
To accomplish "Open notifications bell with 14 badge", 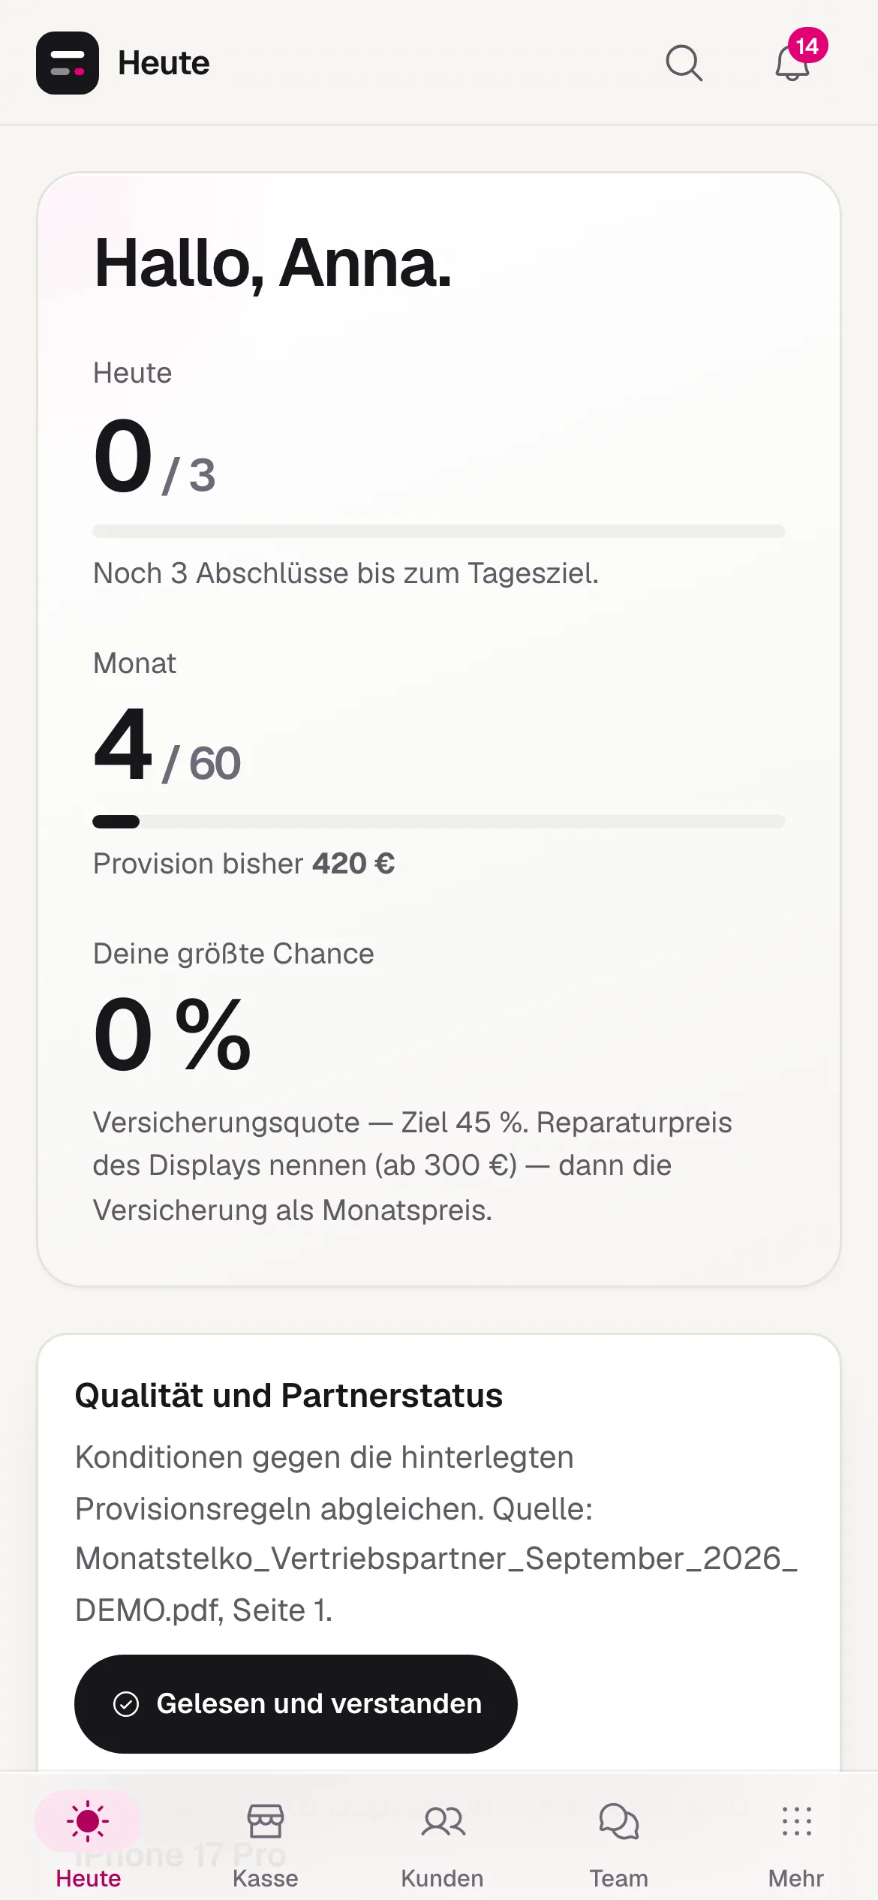I will click(795, 60).
